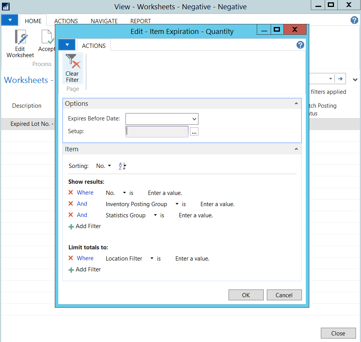
Task: Toggle sort order A-Z icon
Action: (x=122, y=166)
